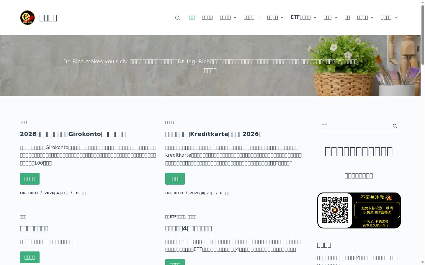Open the 6 comments link
This screenshot has height=265, width=425.
pos(225,193)
